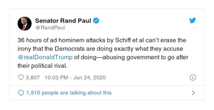
Task: Open Rand Paul's profile photo
Action: (x=25, y=23)
